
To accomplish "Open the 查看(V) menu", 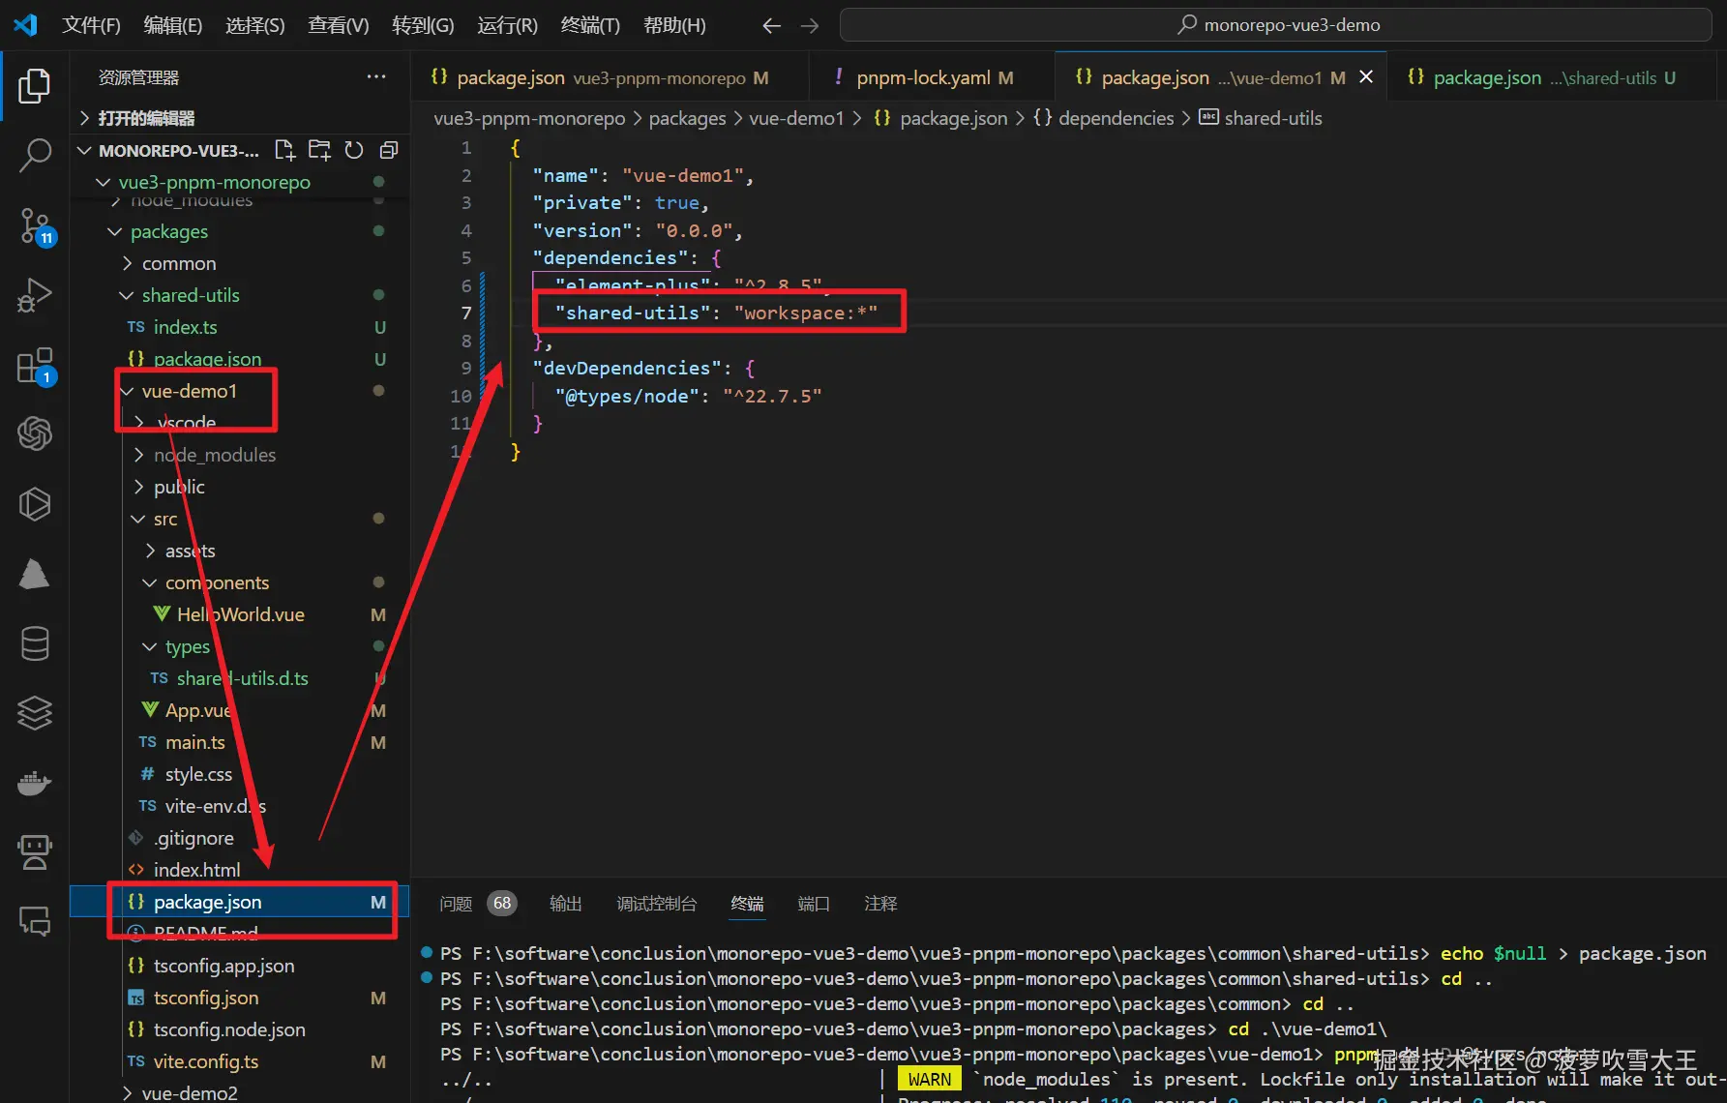I will pyautogui.click(x=338, y=25).
